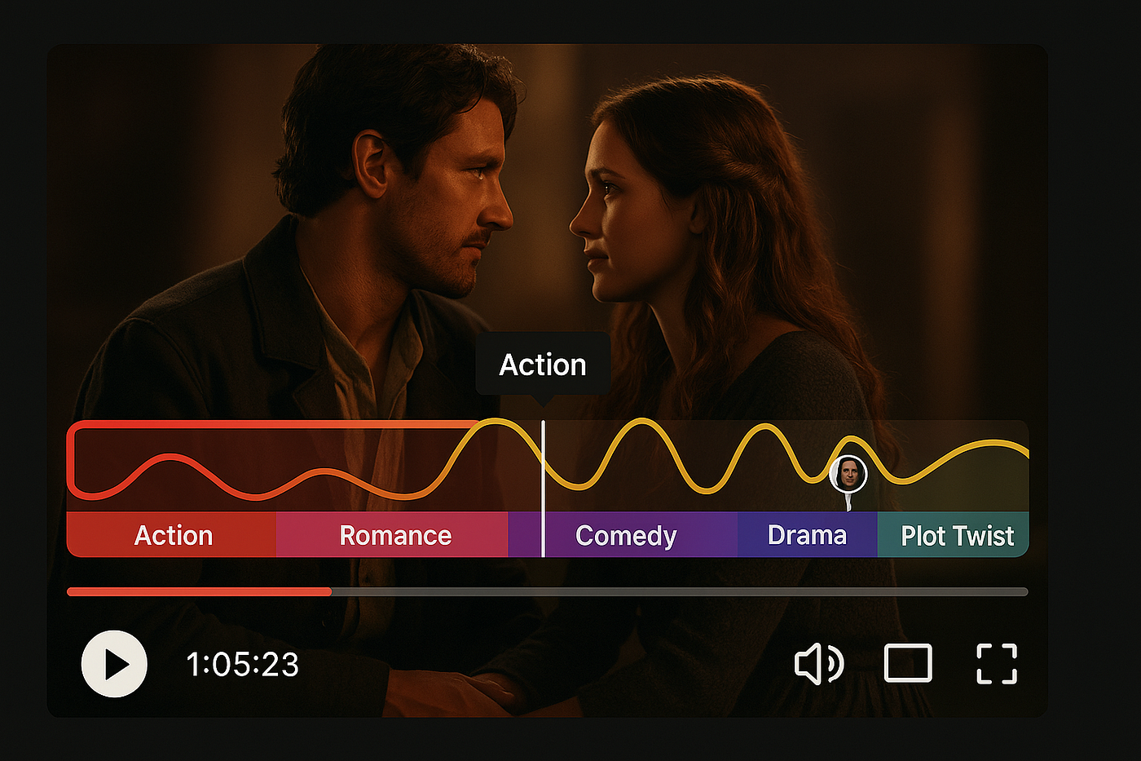
Task: Jump to the Drama segment
Action: (808, 535)
